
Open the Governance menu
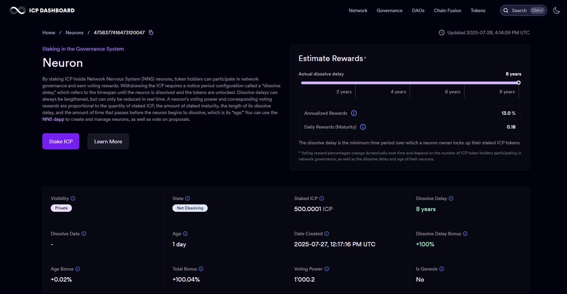tap(389, 10)
